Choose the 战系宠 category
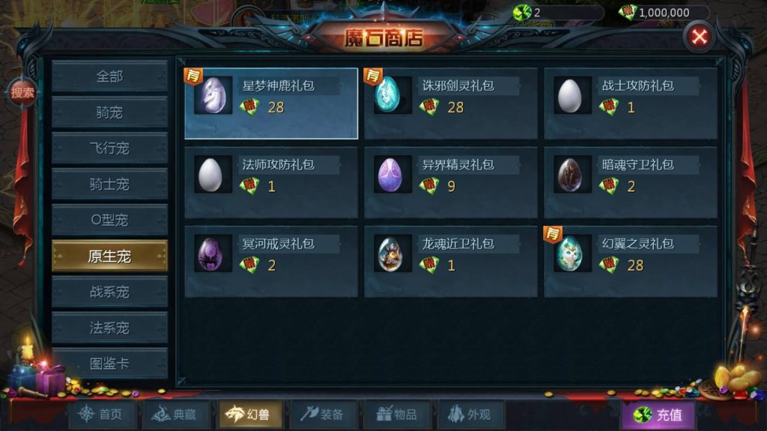This screenshot has width=767, height=431. coord(109,292)
